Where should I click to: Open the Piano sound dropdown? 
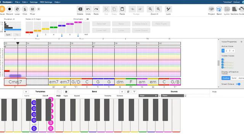(173, 96)
